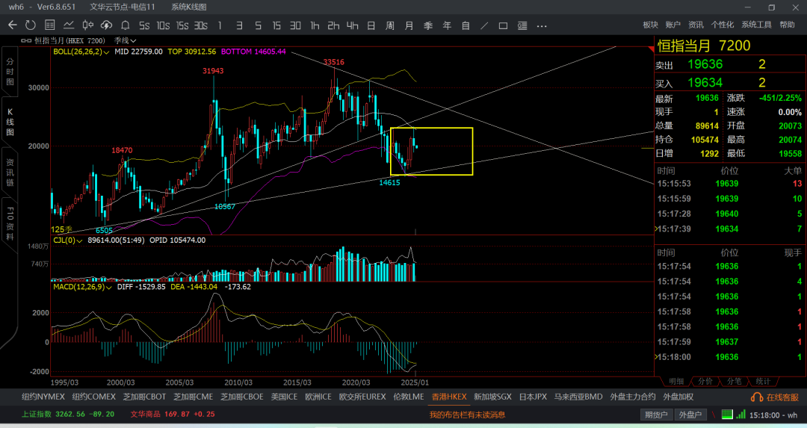Image resolution: width=807 pixels, height=428 pixels.
Task: Click the rectangle window layout icon
Action: 504,25
